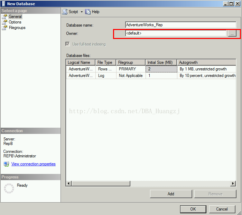The height and width of the screenshot is (215, 242).
Task: Click the horizontal scrollbar thumb
Action: coord(101,184)
